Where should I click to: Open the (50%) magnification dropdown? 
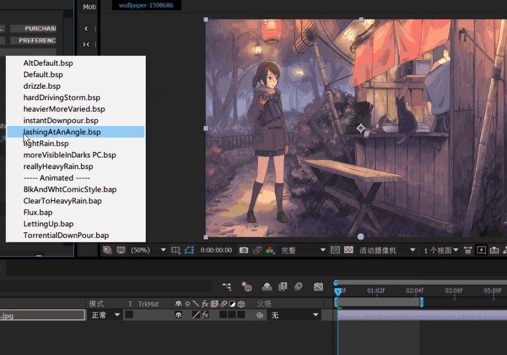(148, 250)
